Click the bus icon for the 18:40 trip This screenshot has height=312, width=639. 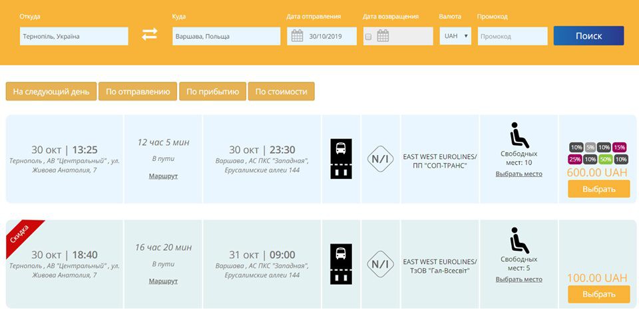(x=341, y=263)
